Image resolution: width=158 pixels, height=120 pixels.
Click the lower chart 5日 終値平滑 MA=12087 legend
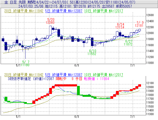coord(64,75)
